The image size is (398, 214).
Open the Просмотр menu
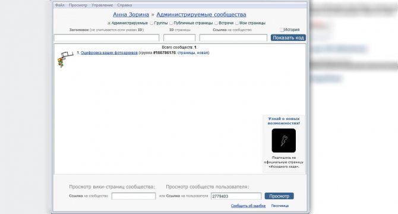78,5
